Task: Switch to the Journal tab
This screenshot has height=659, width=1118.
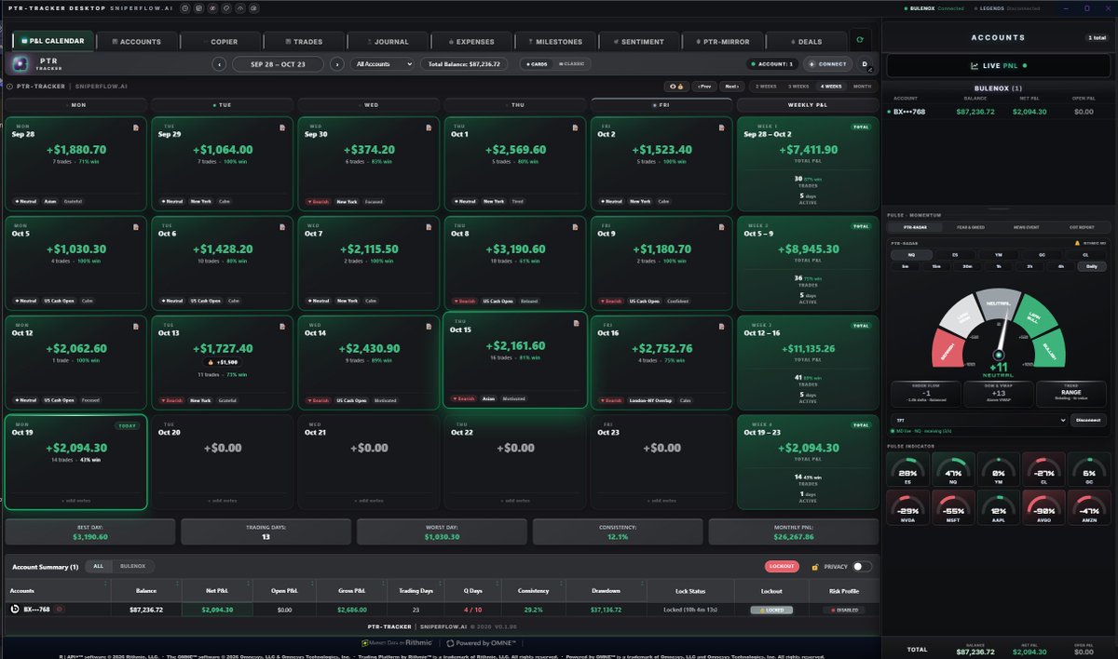Action: point(389,41)
